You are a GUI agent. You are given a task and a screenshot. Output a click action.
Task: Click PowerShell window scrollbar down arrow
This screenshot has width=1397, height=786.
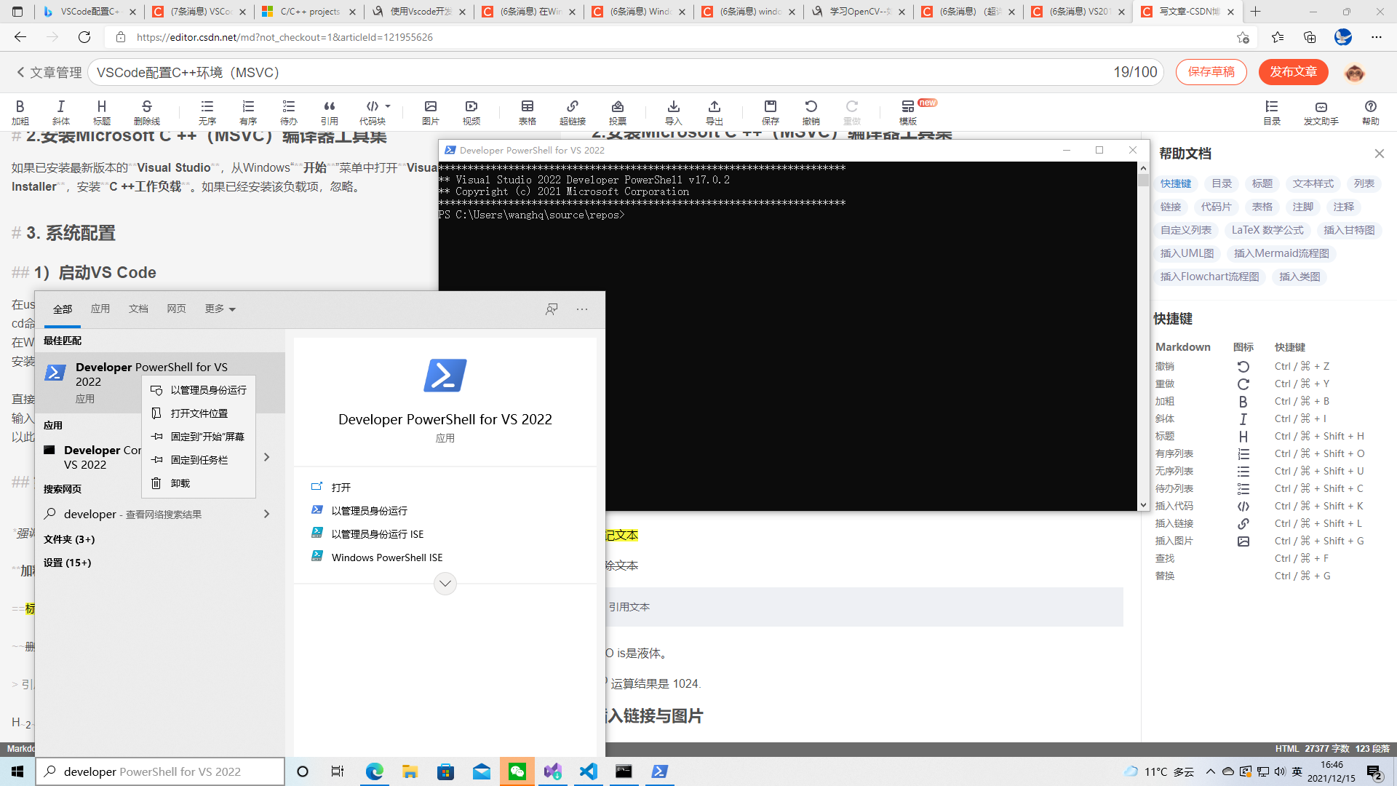(1143, 504)
